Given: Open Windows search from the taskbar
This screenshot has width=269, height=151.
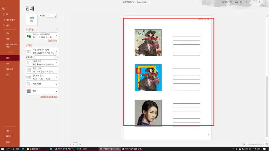Looking at the screenshot, I should pos(7,149).
